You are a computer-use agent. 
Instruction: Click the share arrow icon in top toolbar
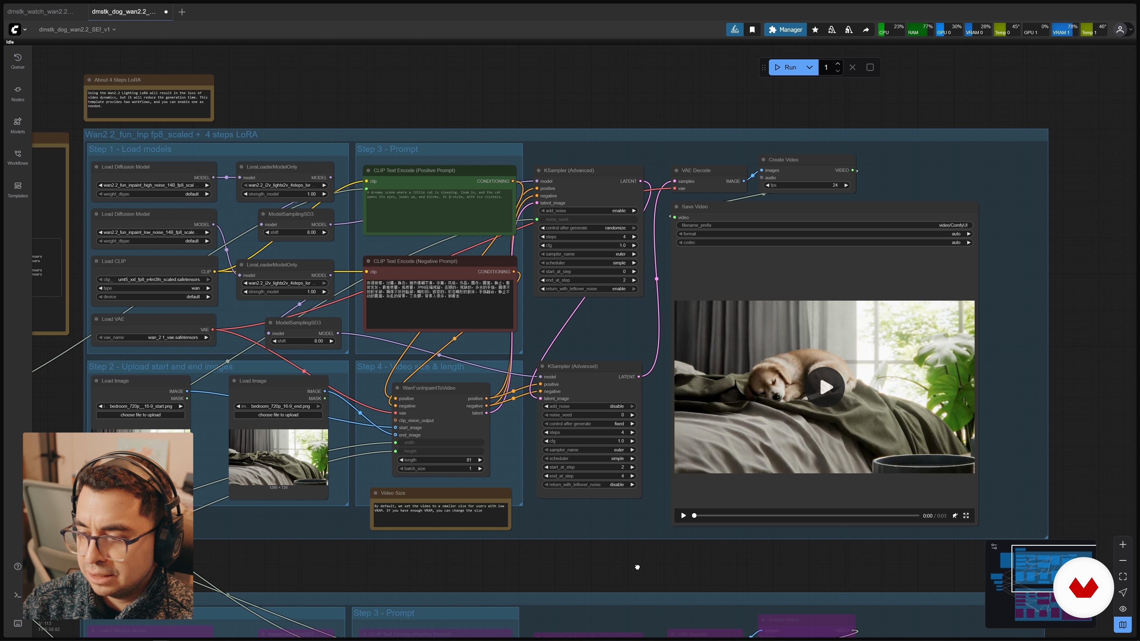pos(866,30)
